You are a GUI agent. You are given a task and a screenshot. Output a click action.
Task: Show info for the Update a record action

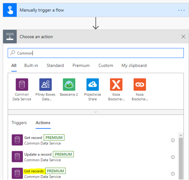173,157
